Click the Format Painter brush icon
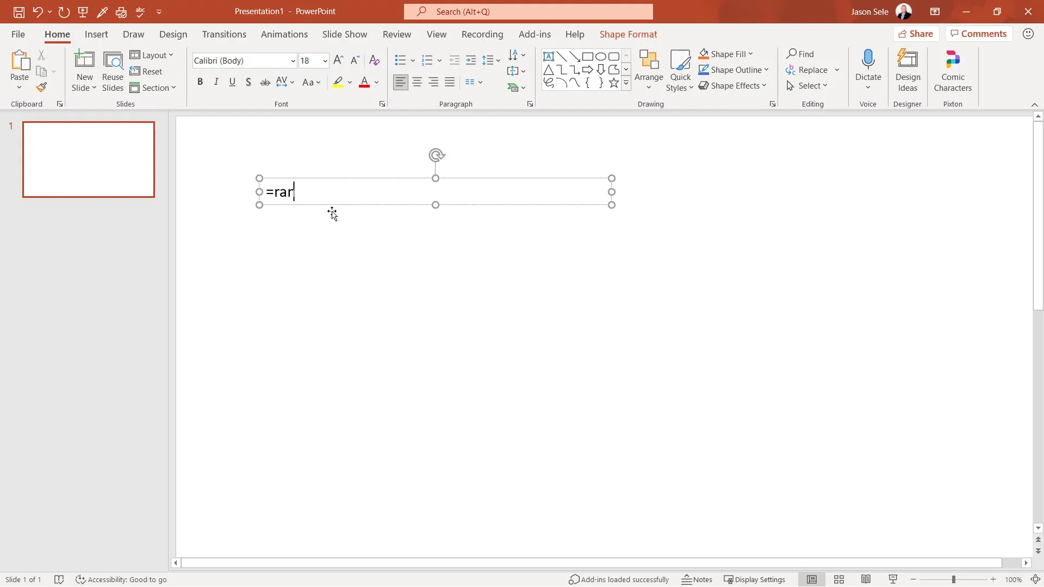 tap(41, 87)
